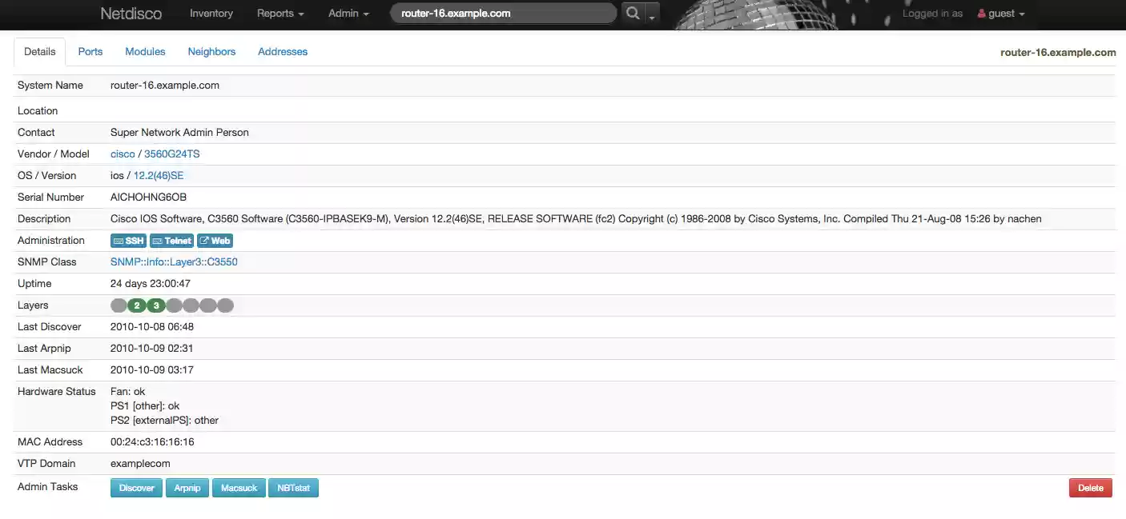The image size is (1126, 519).
Task: Open the SNMP::Info::Layer3::C3550 class link
Action: point(174,261)
